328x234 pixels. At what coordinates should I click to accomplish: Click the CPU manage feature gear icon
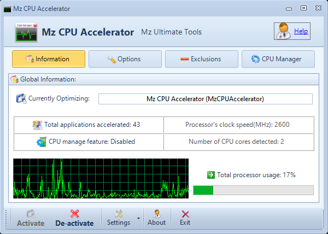(42, 142)
